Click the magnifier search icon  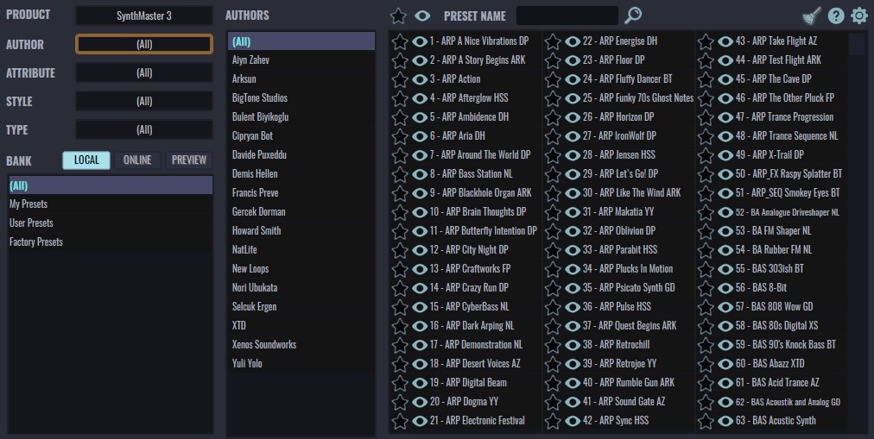coord(633,16)
